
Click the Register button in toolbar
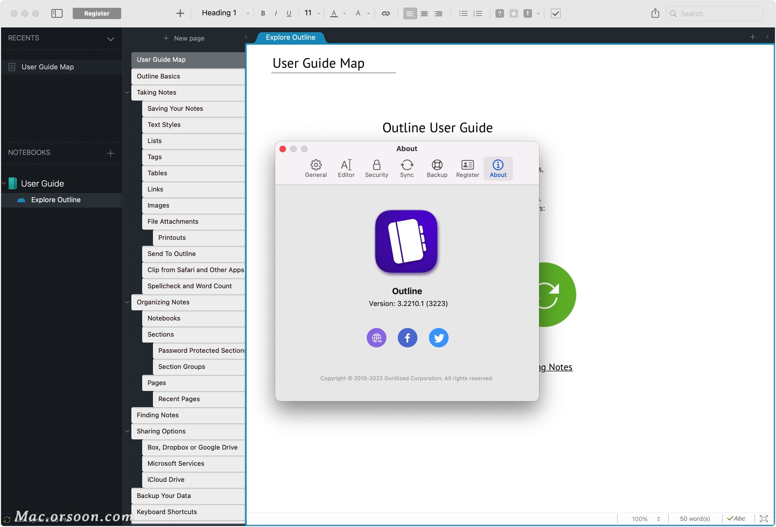coord(97,13)
